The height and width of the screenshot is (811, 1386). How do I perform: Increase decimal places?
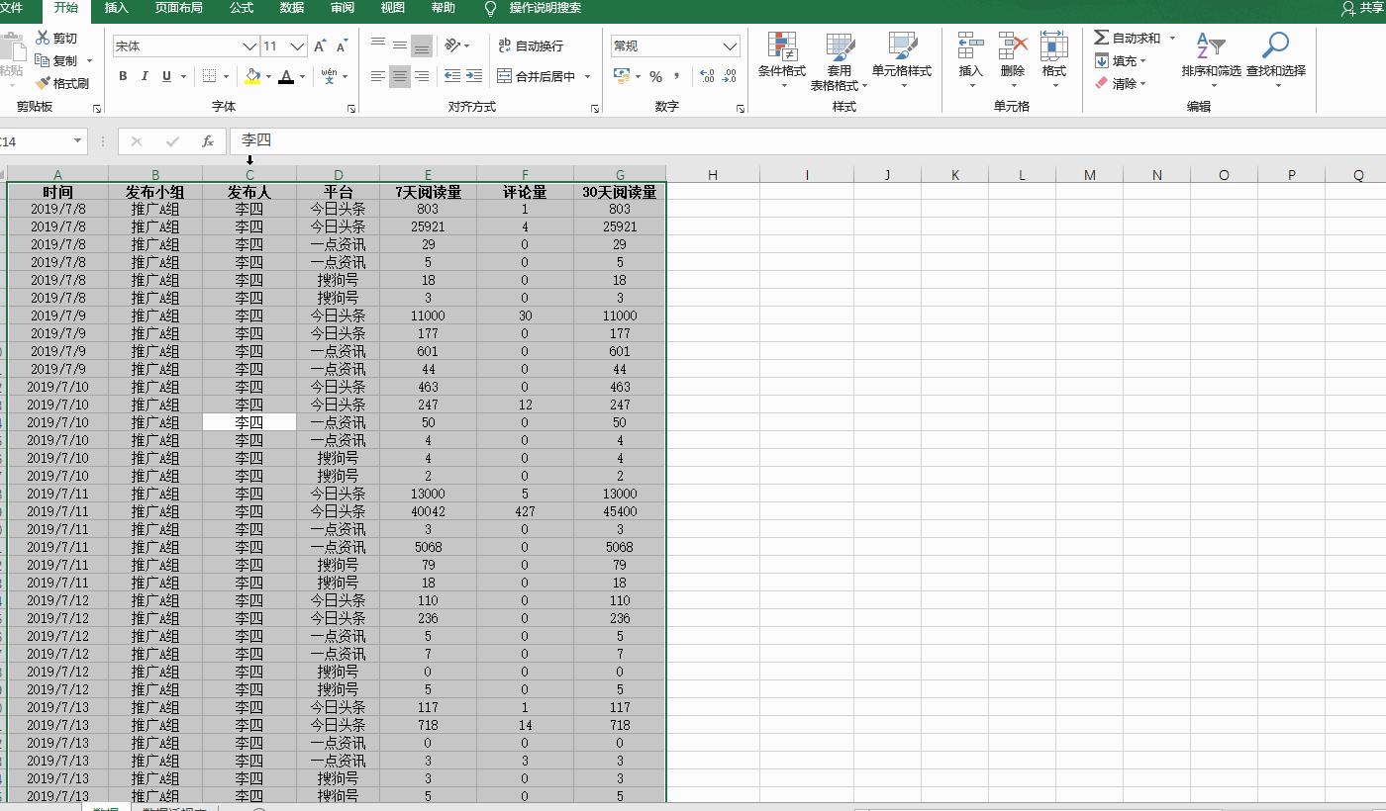(707, 76)
